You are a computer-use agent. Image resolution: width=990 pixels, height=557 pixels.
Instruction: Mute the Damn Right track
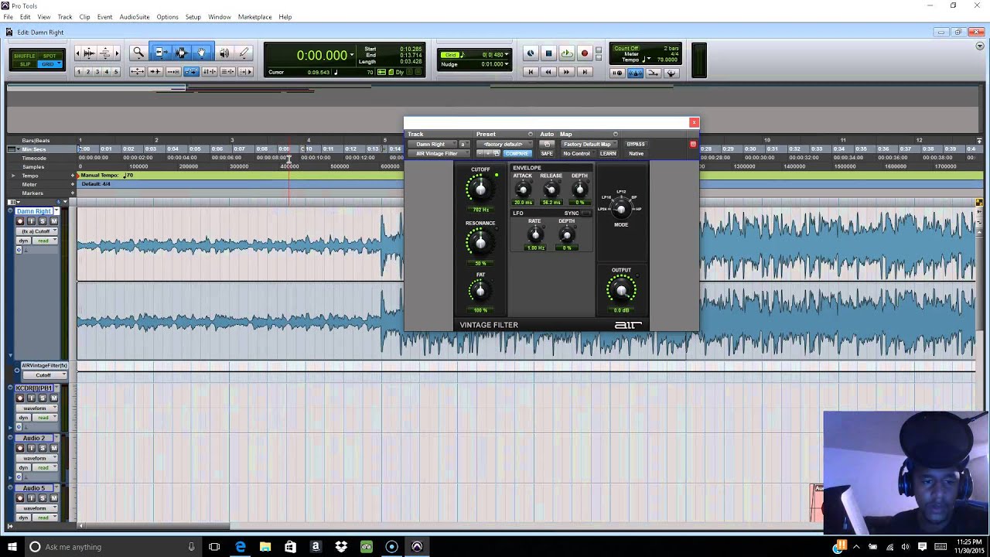pyautogui.click(x=53, y=221)
